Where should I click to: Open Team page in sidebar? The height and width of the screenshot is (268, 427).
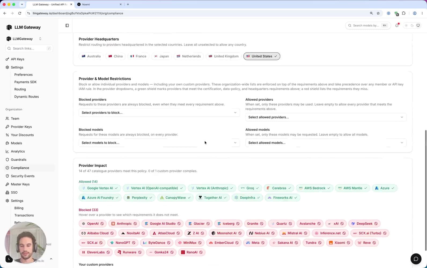(x=15, y=118)
